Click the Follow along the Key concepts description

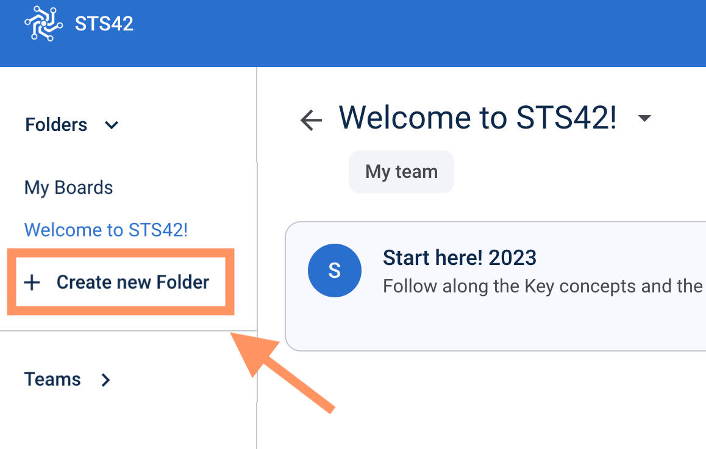pyautogui.click(x=542, y=286)
